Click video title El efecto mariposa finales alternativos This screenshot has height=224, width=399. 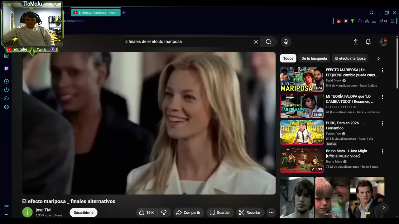[x=69, y=201]
